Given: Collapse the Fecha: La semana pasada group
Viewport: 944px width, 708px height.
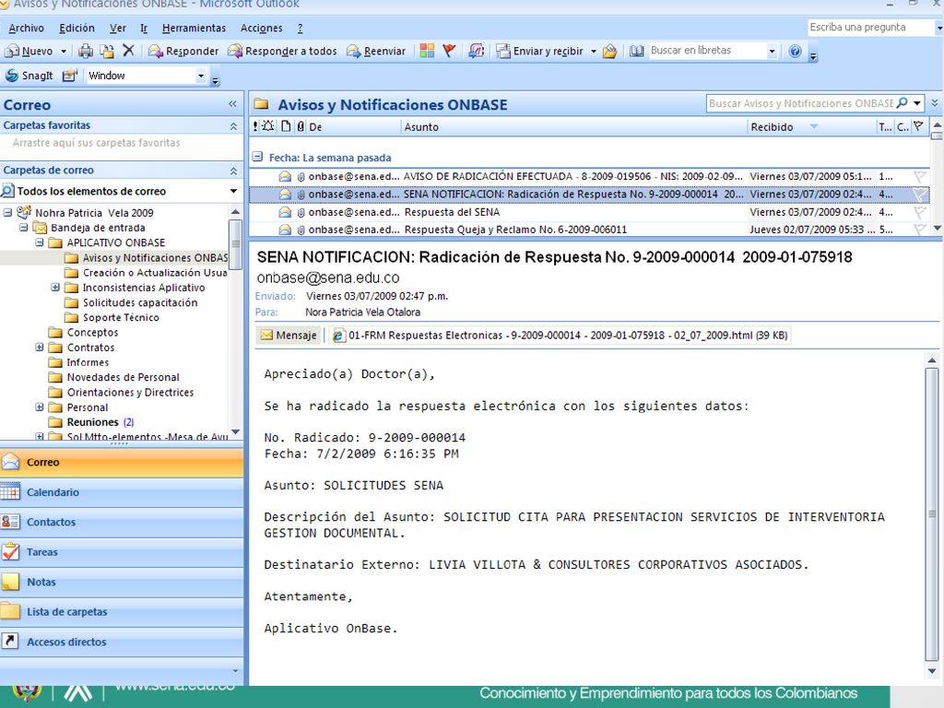Looking at the screenshot, I should [257, 157].
